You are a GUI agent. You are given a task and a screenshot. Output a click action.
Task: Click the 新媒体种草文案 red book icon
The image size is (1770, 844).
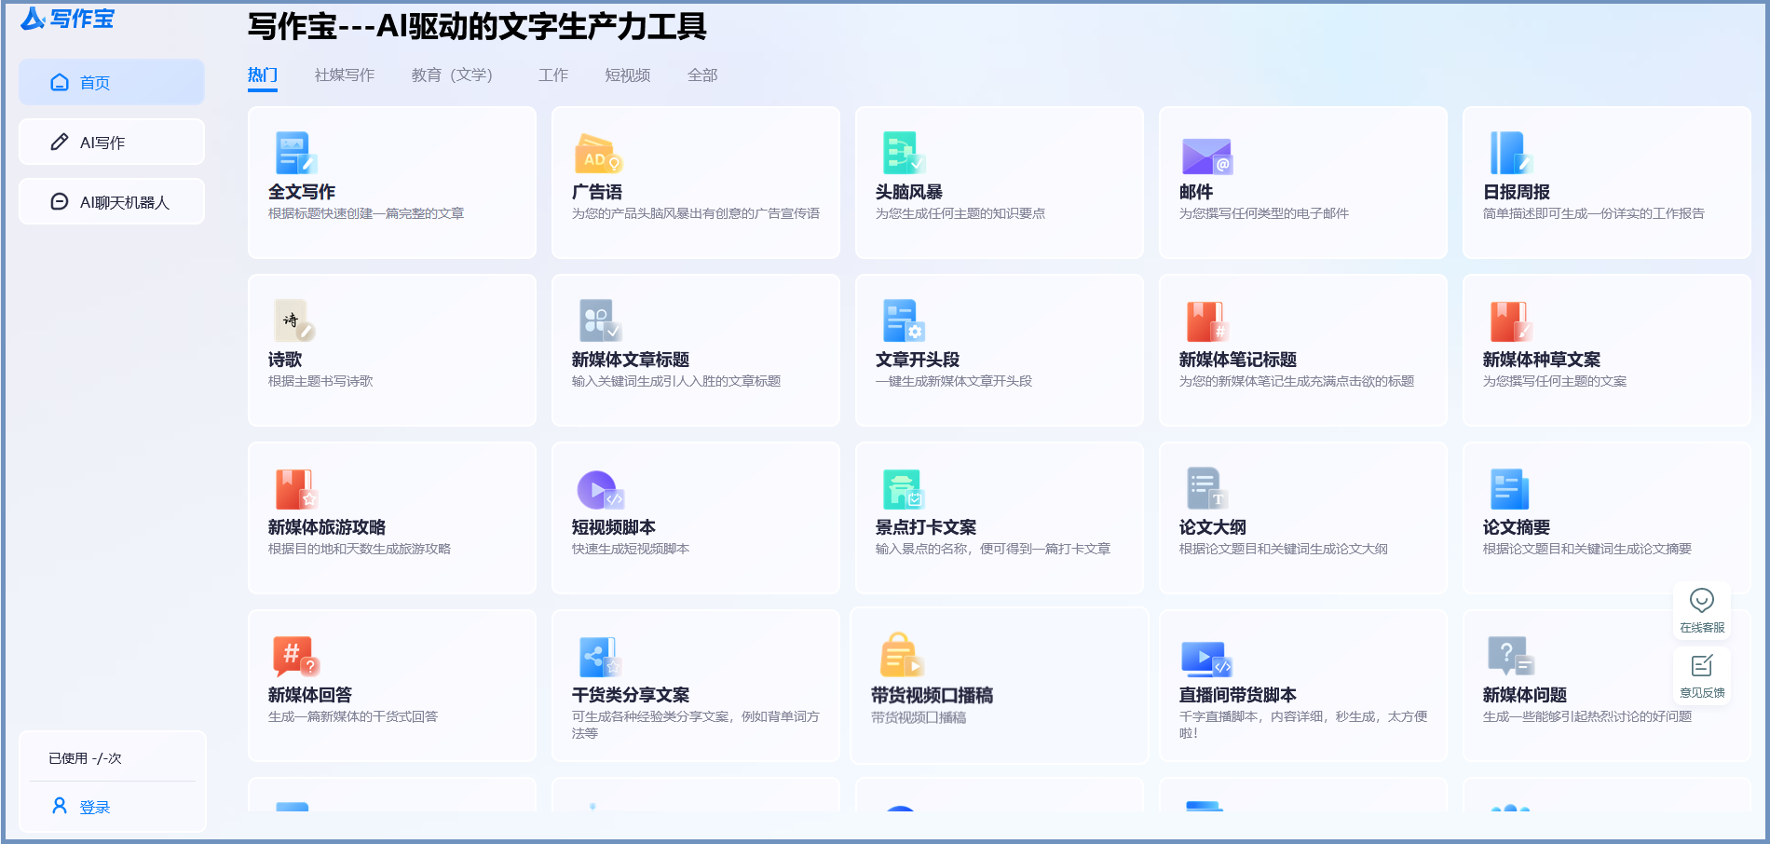[1511, 322]
